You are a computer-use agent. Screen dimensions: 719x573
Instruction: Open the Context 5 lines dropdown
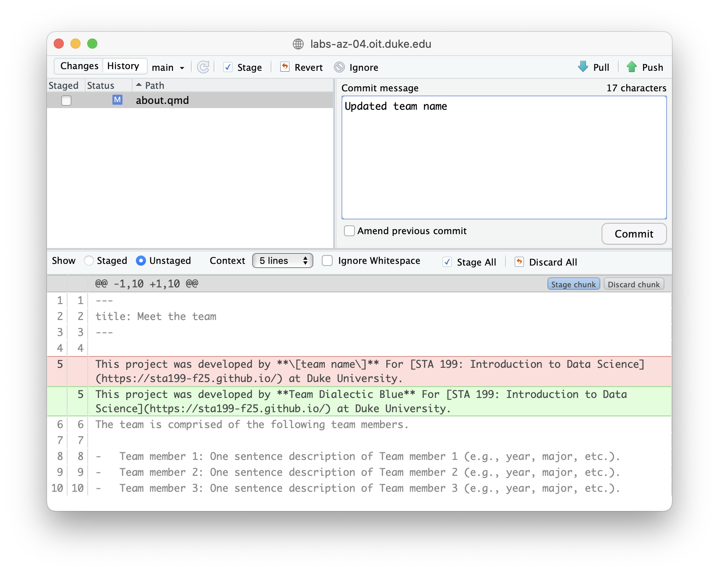click(x=283, y=261)
